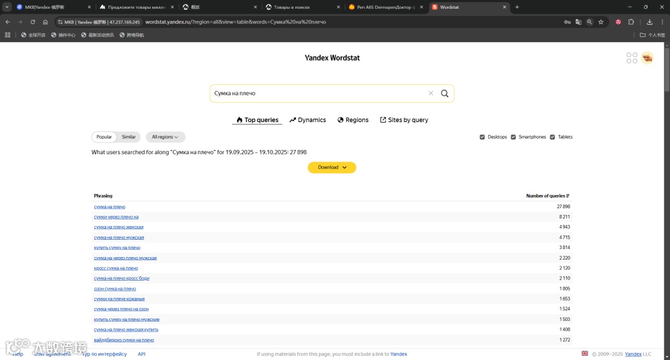Open the browser three-dot menu
The height and width of the screenshot is (360, 670).
(x=663, y=22)
